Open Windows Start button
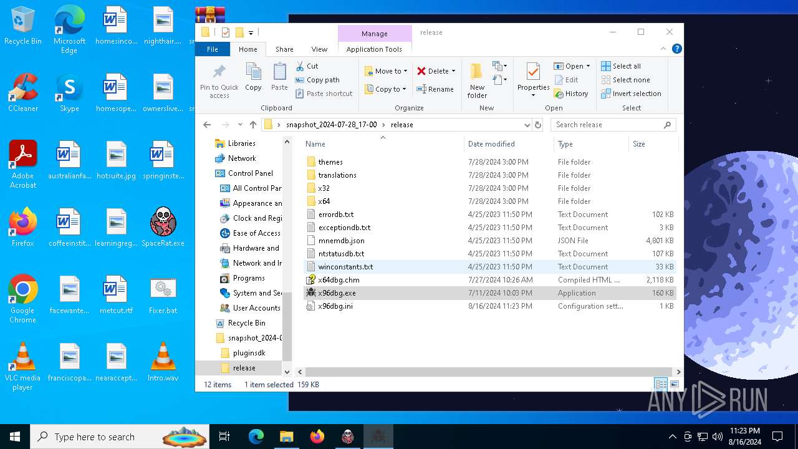This screenshot has width=798, height=449. coord(15,437)
